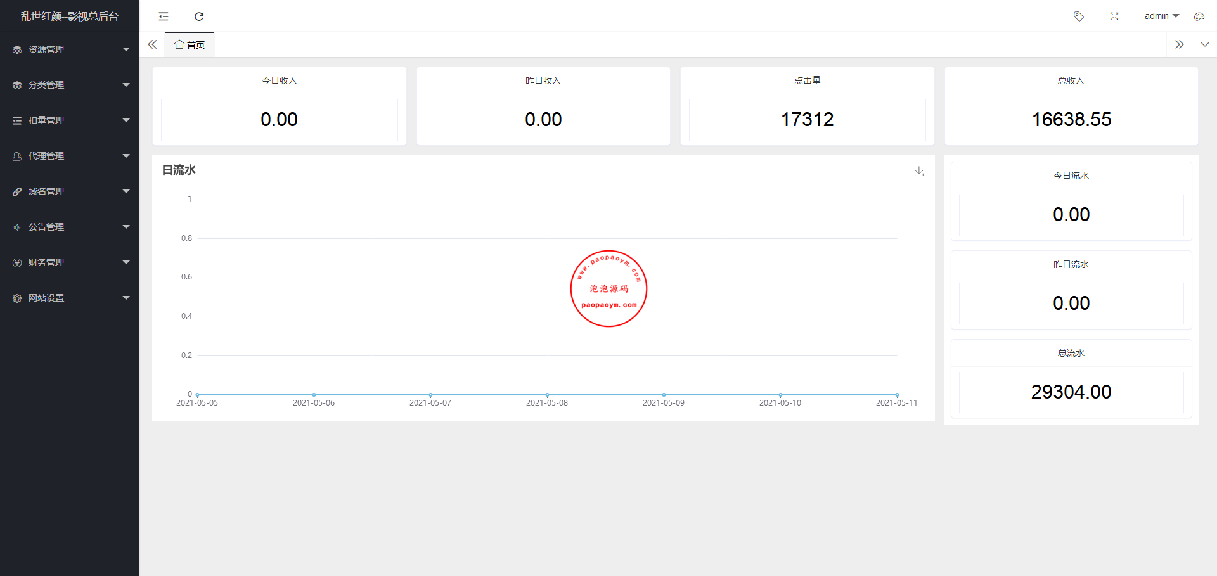Click the refresh page icon

199,16
